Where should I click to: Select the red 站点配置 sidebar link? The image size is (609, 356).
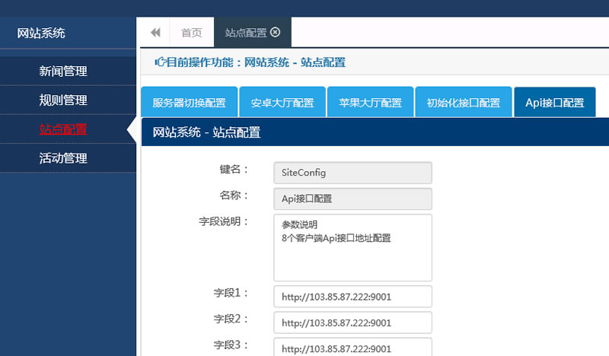tap(63, 129)
